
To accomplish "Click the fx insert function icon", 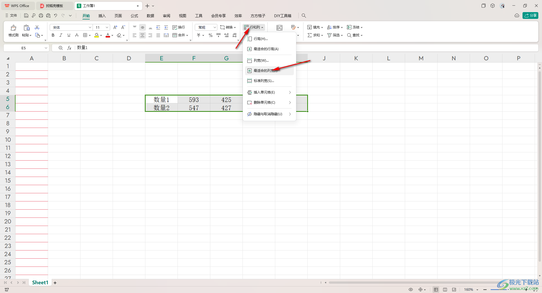I will [69, 48].
